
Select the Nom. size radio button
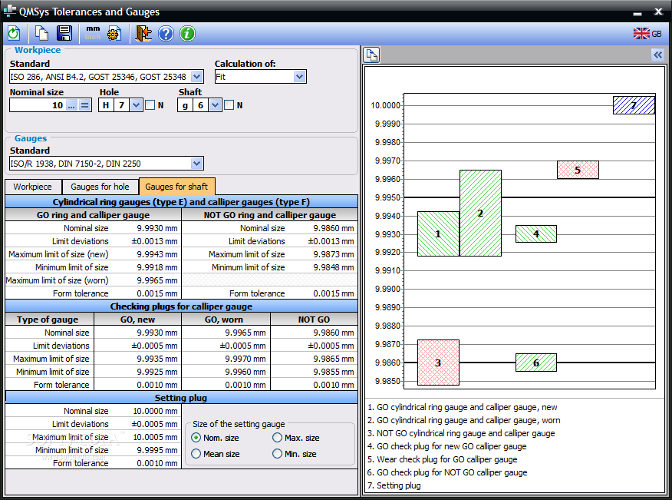[x=196, y=438]
